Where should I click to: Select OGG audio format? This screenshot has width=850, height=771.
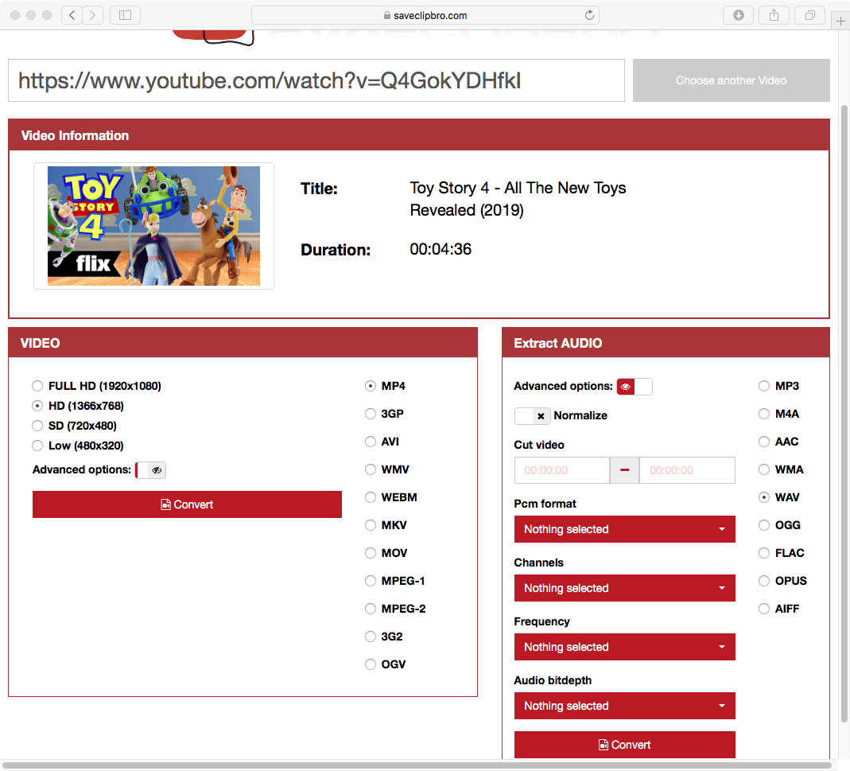pyautogui.click(x=764, y=525)
